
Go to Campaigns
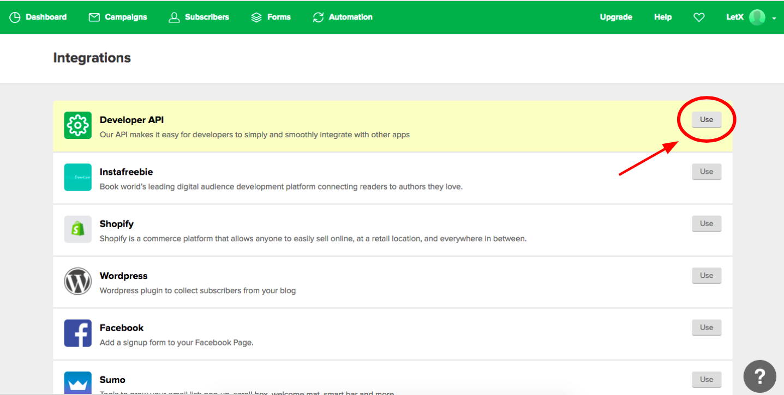click(x=118, y=17)
